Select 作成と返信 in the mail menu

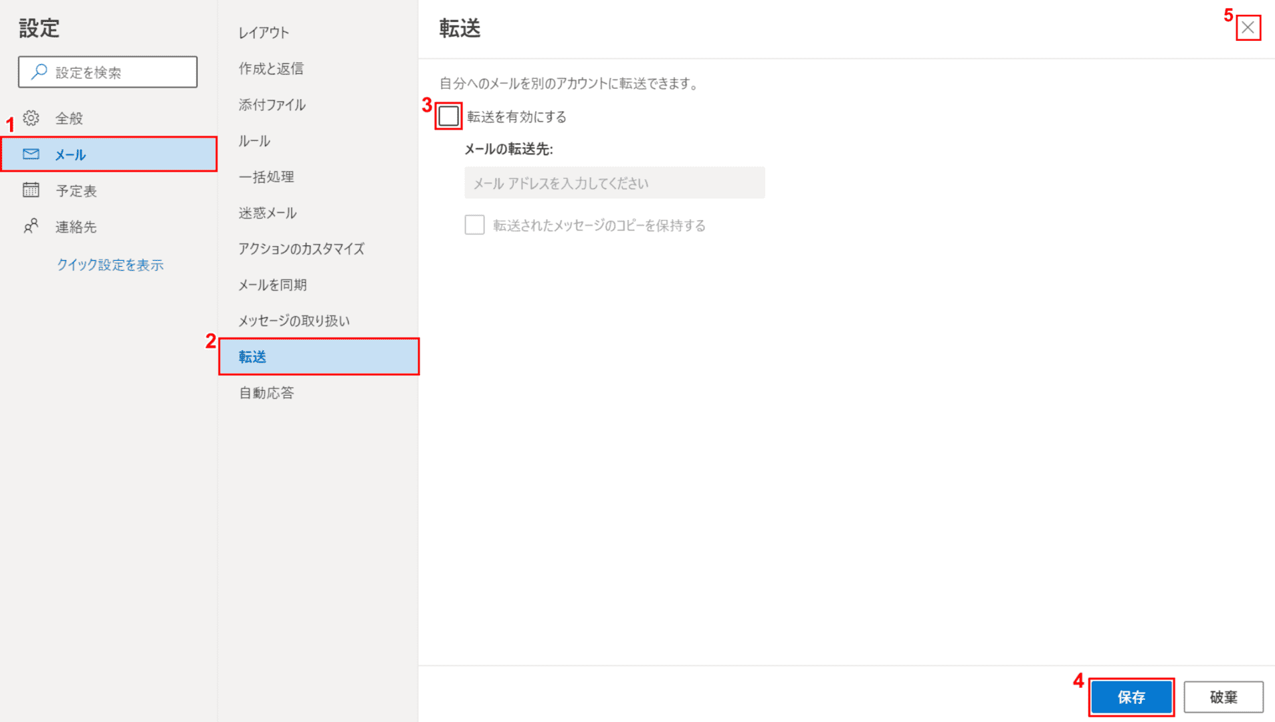coord(271,69)
